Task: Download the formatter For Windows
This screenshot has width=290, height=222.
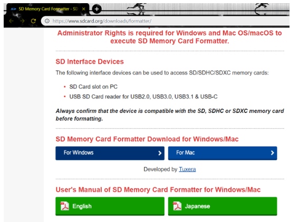Action: 110,153
